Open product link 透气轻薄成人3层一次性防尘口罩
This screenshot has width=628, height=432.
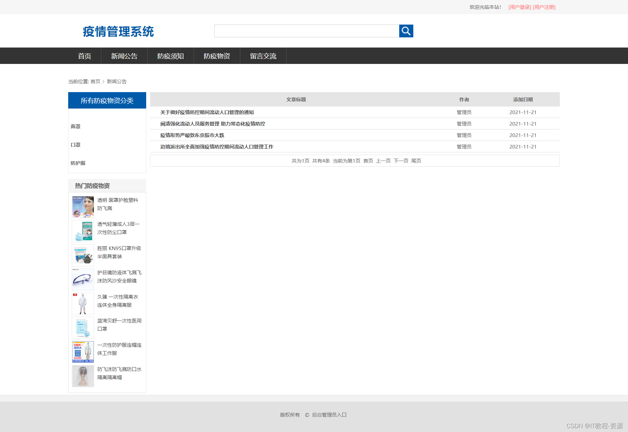coord(118,228)
